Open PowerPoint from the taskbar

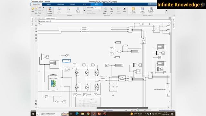tap(99, 114)
